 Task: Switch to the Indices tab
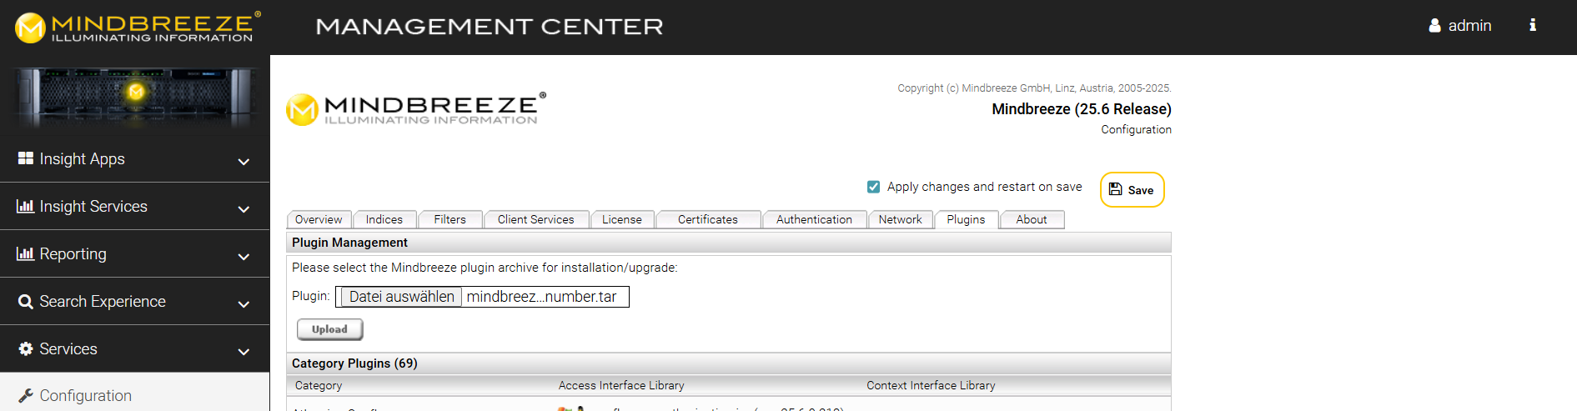[x=384, y=219]
